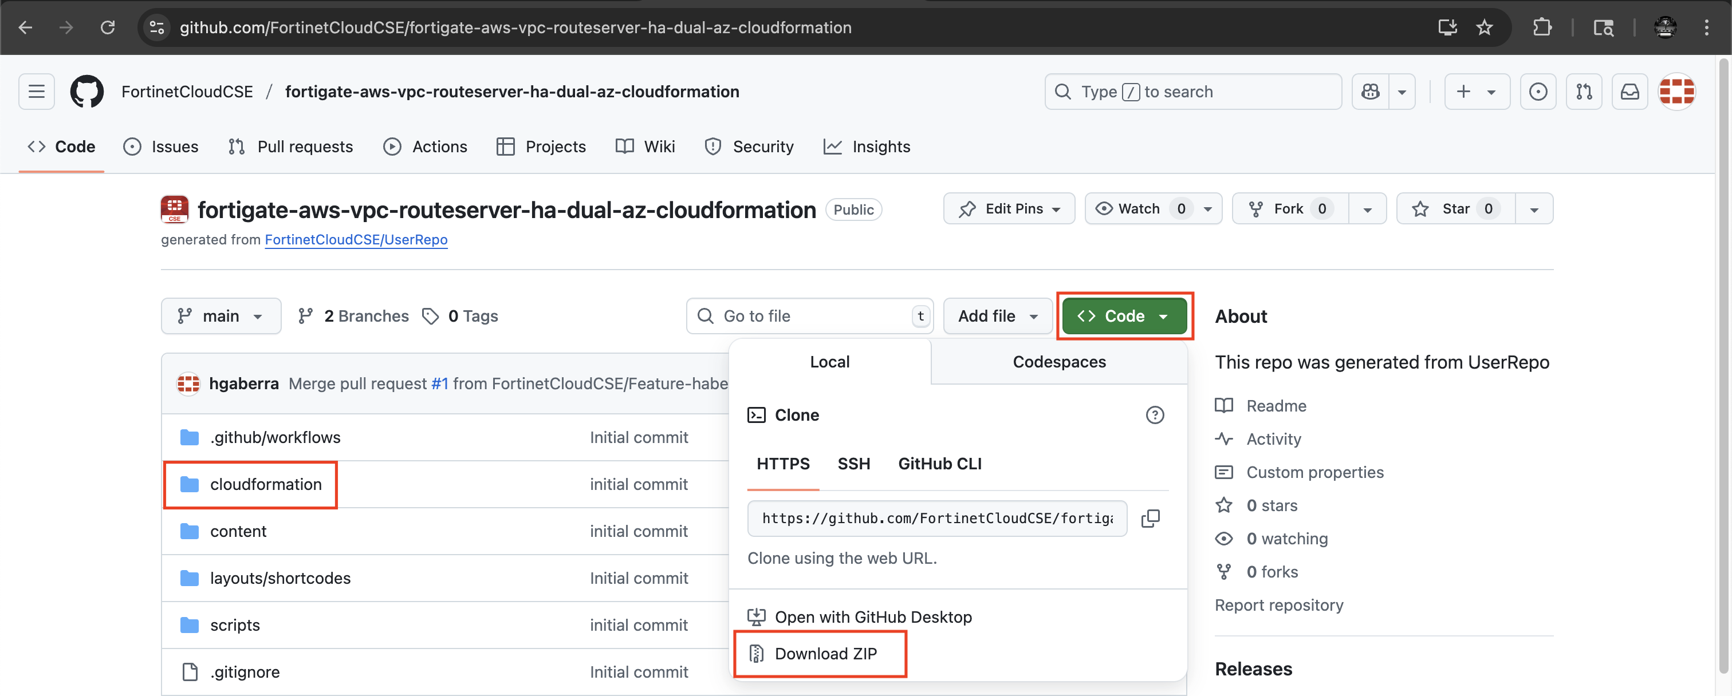Click Open with GitHub Desktop
This screenshot has height=696, width=1732.
[x=860, y=616]
